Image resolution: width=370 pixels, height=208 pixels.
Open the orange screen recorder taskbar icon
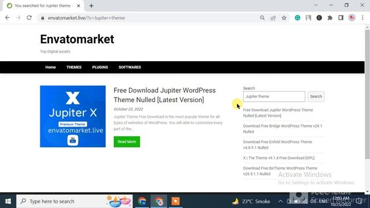pyautogui.click(x=175, y=201)
